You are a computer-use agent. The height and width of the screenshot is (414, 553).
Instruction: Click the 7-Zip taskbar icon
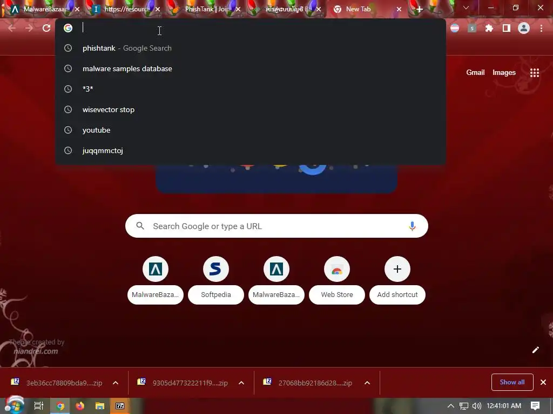click(120, 406)
